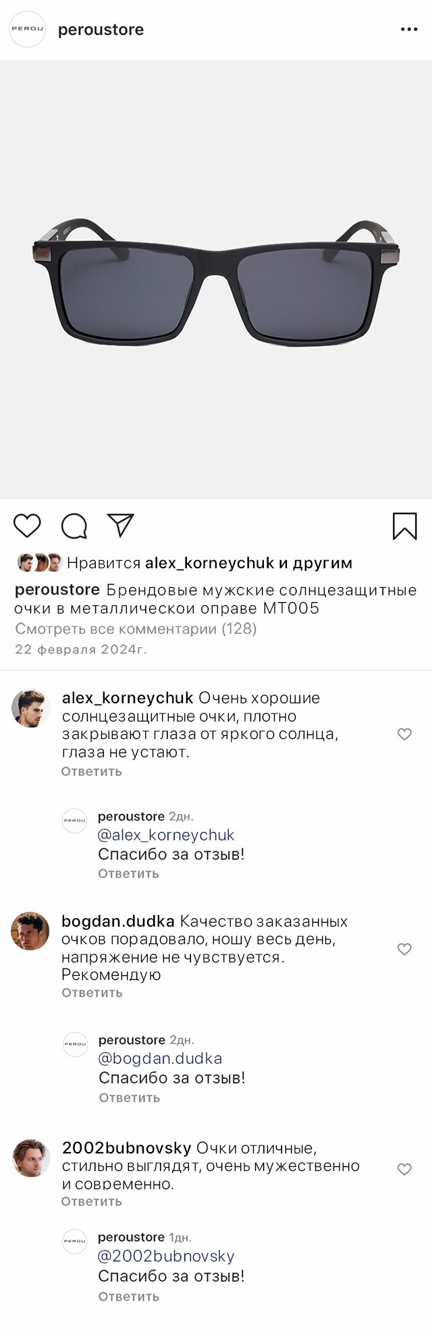Open comments via speech bubble icon
This screenshot has height=1333, width=432.
coord(74,526)
